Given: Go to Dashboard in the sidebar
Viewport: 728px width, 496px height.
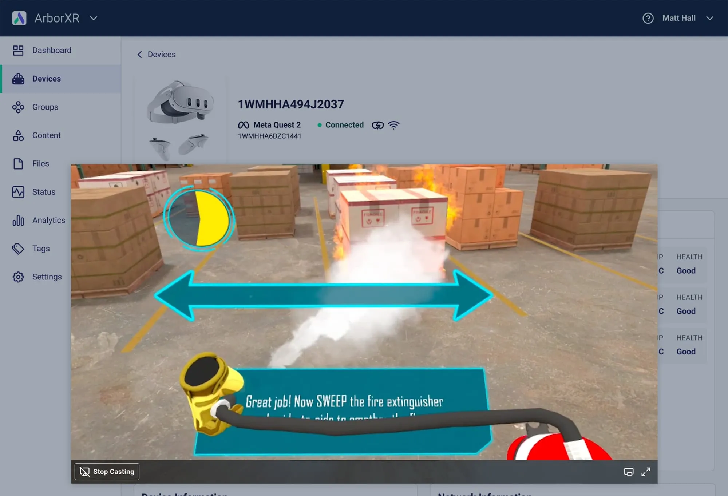Looking at the screenshot, I should point(60,50).
